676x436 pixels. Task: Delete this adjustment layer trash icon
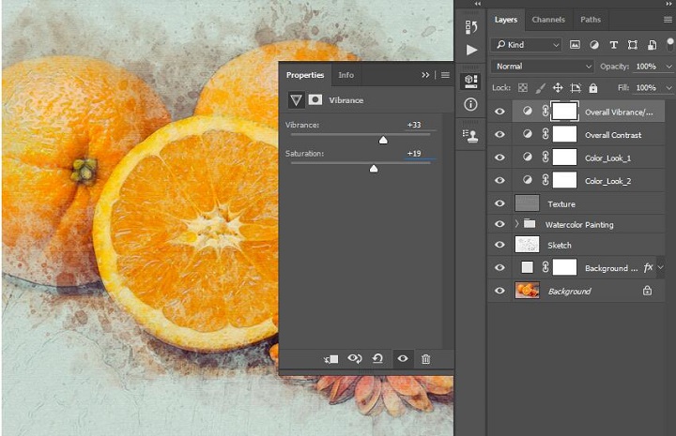[x=425, y=359]
